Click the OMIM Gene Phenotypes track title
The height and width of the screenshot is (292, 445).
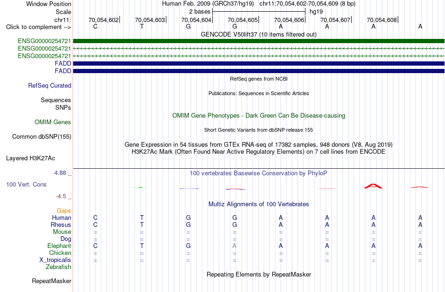pos(259,116)
